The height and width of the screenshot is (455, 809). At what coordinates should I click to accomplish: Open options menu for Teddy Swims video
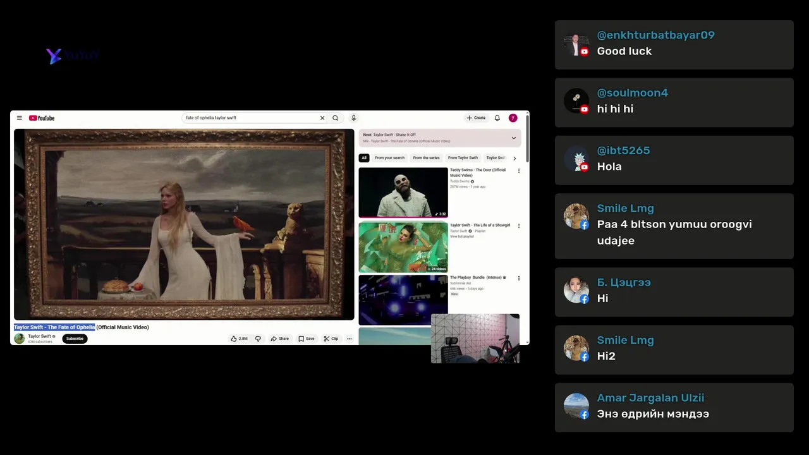pos(519,171)
